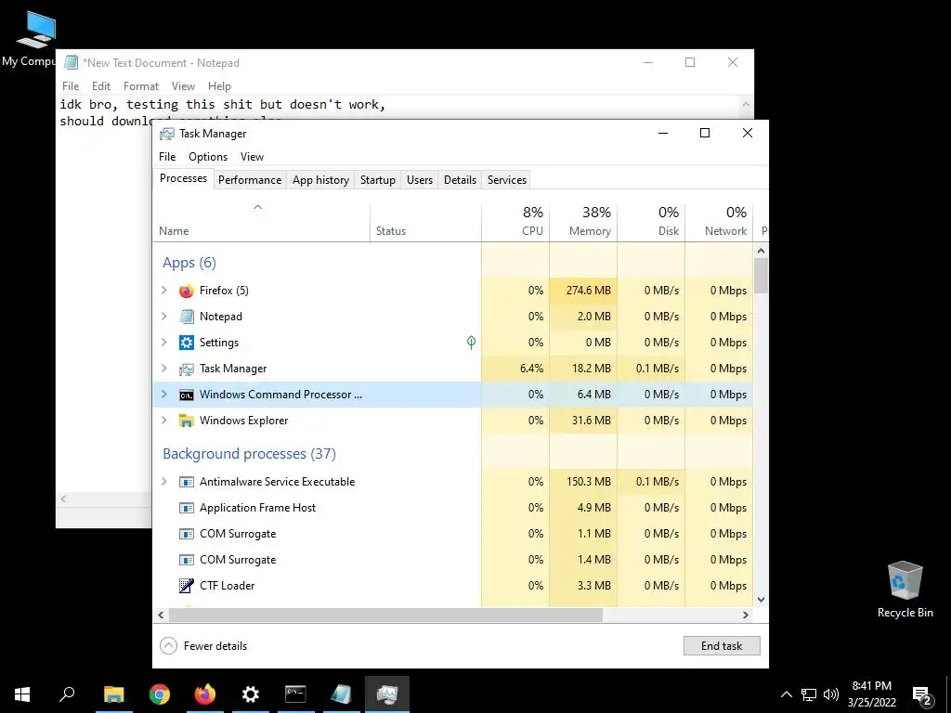Viewport: 951px width, 713px height.
Task: Open the Windows Start menu
Action: click(22, 694)
